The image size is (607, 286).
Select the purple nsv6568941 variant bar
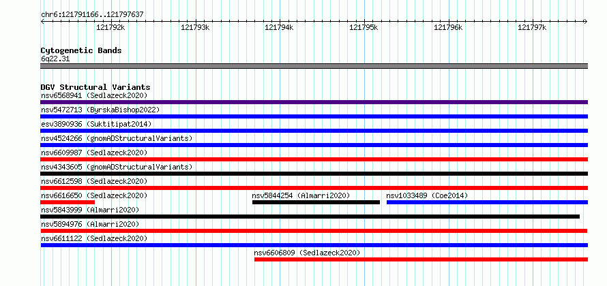(x=314, y=102)
